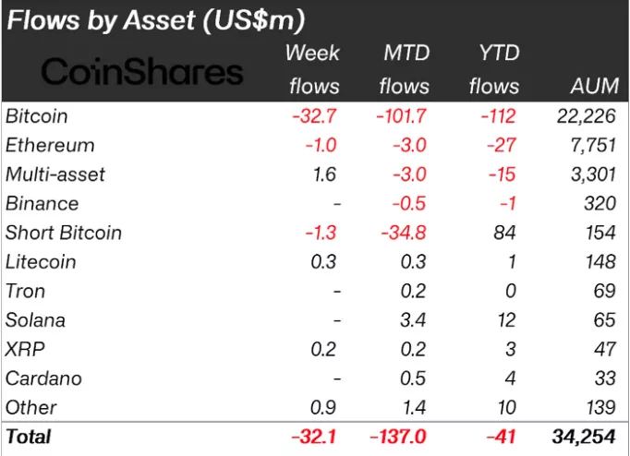The width and height of the screenshot is (630, 456).
Task: Select the Total row label
Action: click(29, 437)
